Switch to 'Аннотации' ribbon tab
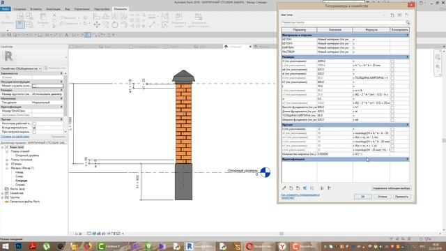The width and height of the screenshot is (446, 251). point(53,9)
